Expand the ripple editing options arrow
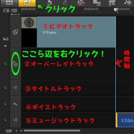This screenshot has height=134, width=134. point(5,46)
